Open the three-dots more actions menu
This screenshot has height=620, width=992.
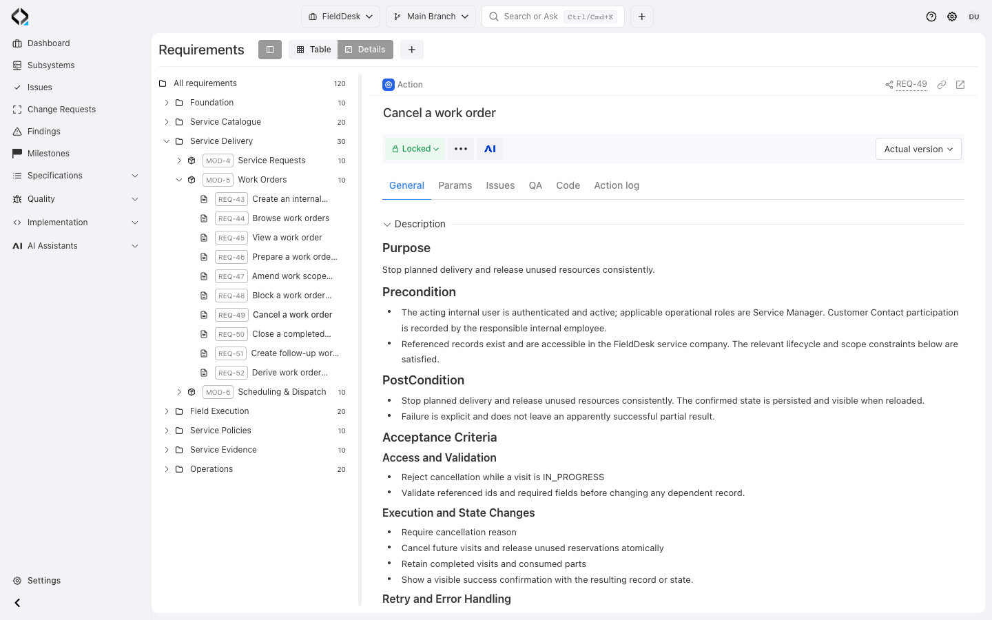(x=461, y=149)
